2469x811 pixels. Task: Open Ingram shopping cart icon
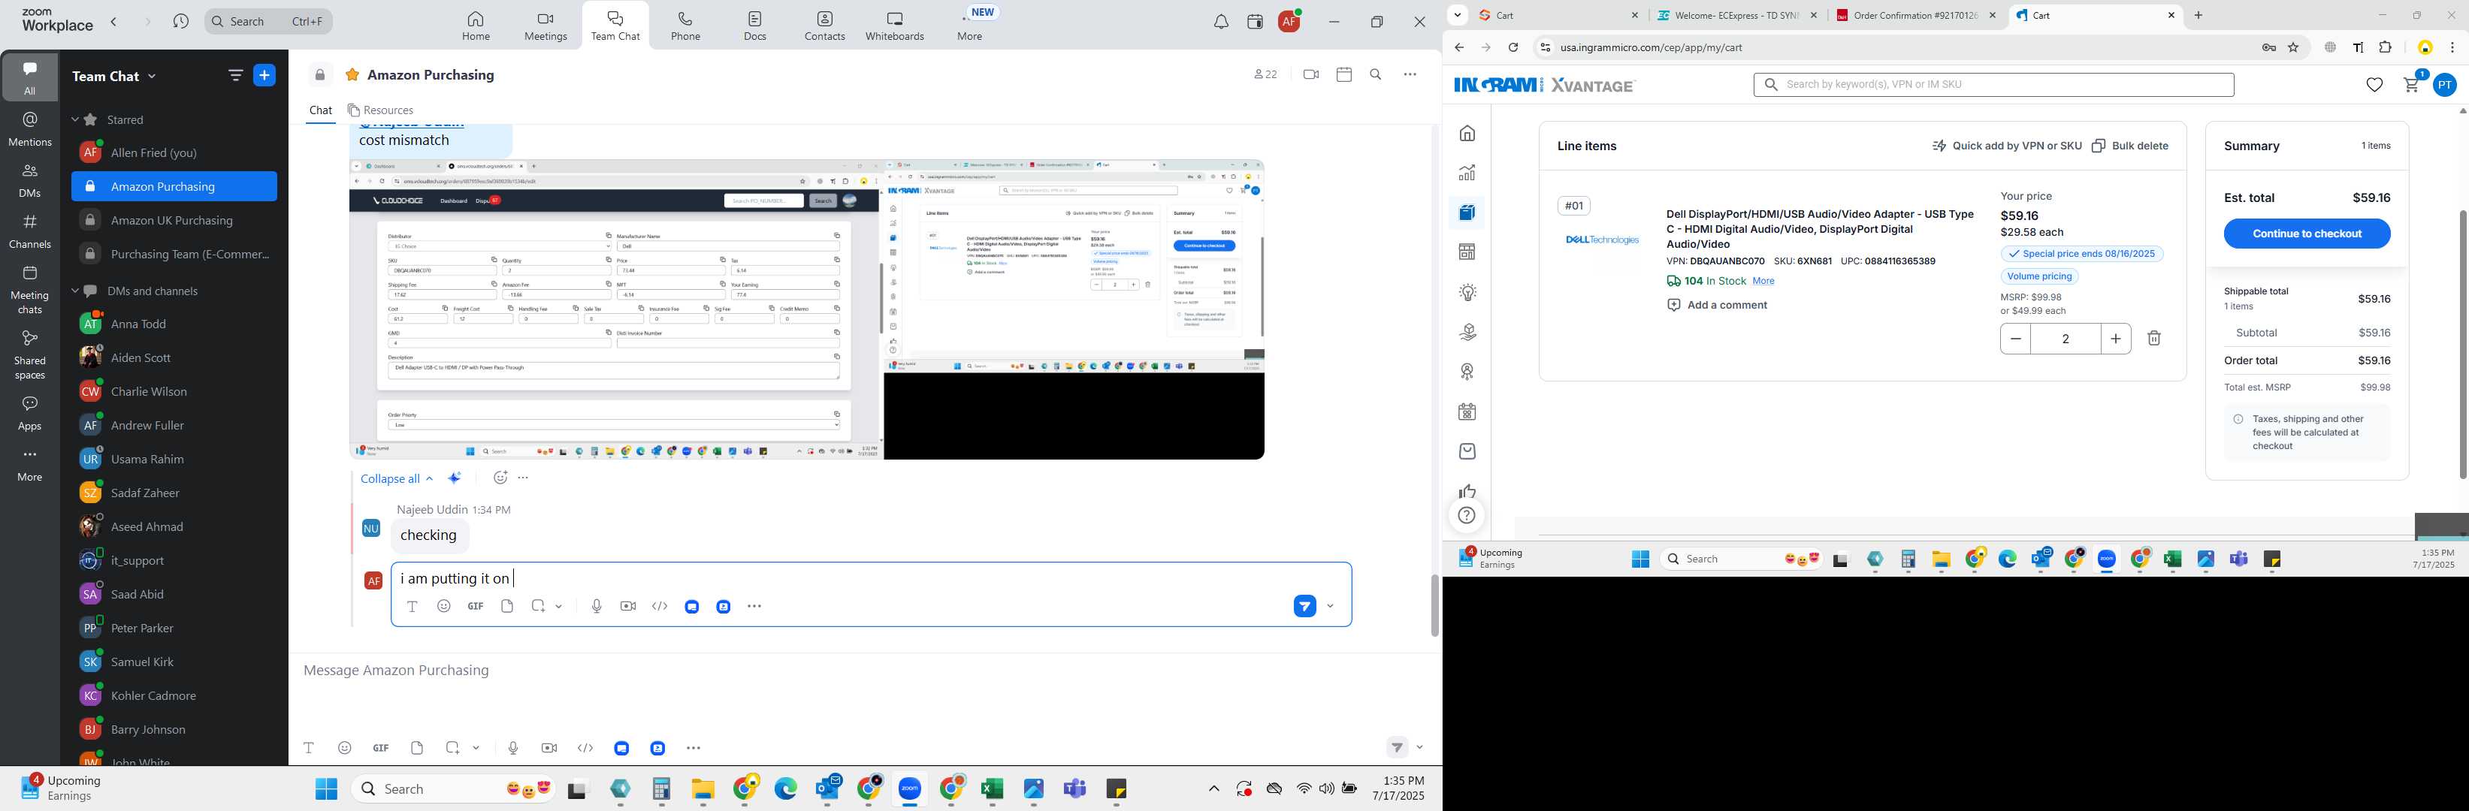pyautogui.click(x=2411, y=84)
